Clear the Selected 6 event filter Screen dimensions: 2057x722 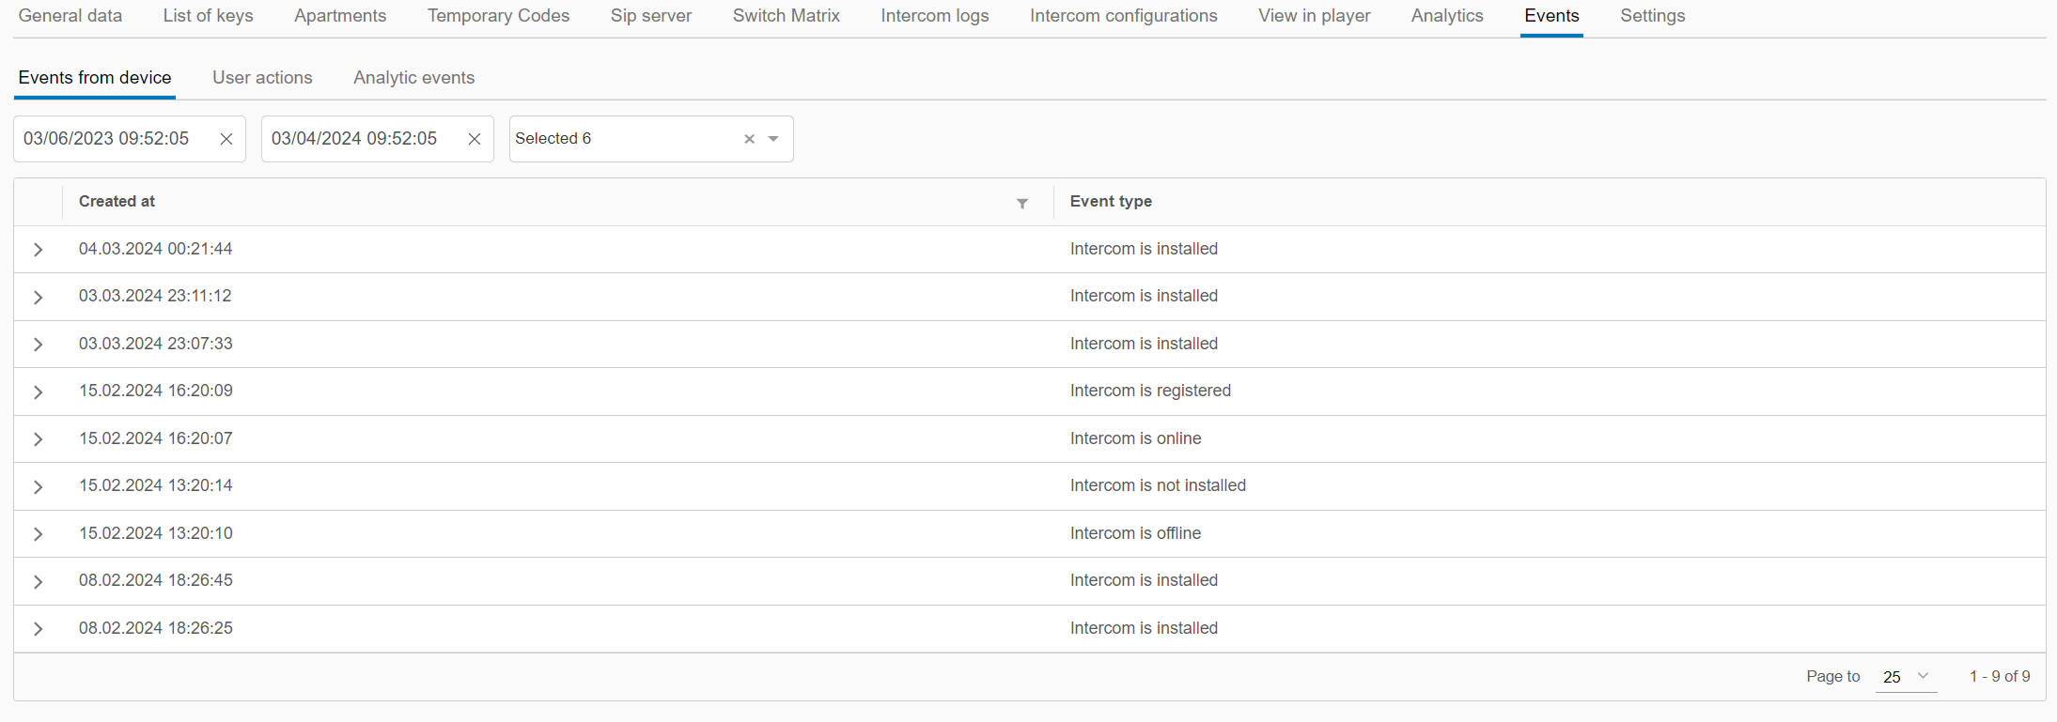click(749, 139)
